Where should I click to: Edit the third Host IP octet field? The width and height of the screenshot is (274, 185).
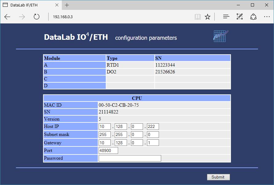pos(137,126)
